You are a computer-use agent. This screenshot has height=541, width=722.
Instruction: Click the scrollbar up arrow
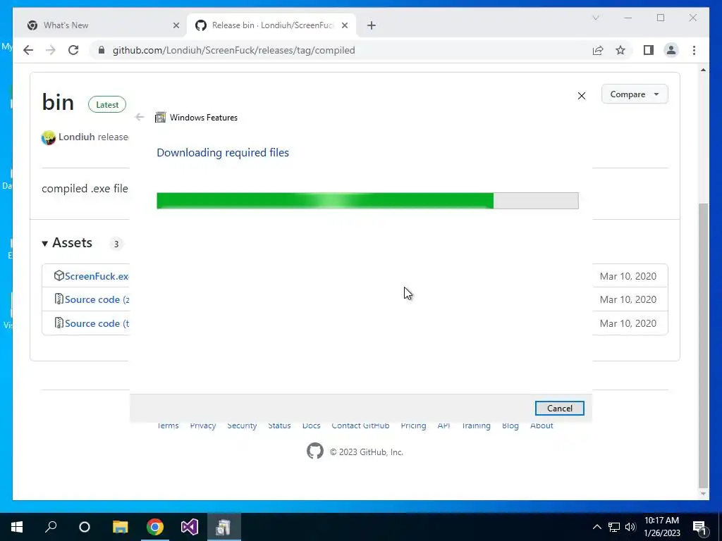pyautogui.click(x=703, y=70)
